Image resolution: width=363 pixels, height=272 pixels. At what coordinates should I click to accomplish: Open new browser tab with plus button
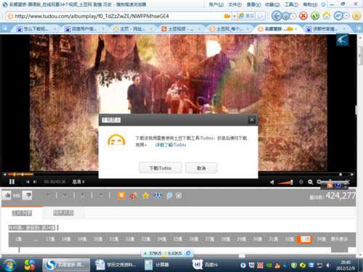point(359,29)
